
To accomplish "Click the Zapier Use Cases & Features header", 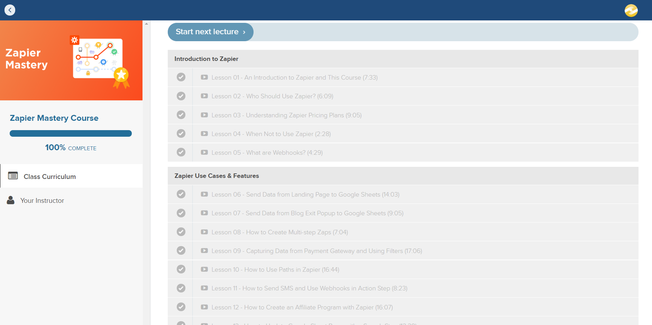I will [403, 176].
